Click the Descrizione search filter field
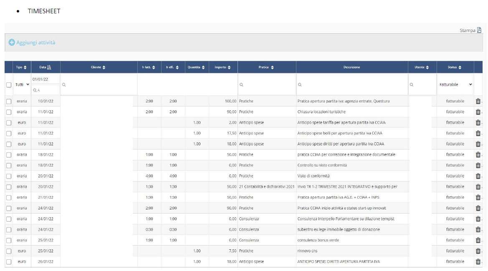This screenshot has height=271, width=488. point(352,85)
